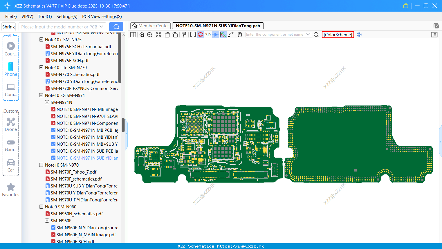This screenshot has width=442, height=249.
Task: Open the right side panel layout icon
Action: point(434,35)
